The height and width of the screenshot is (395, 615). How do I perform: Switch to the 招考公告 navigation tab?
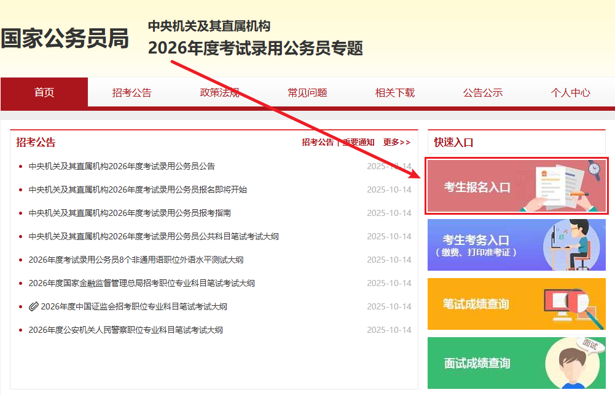[x=133, y=94]
